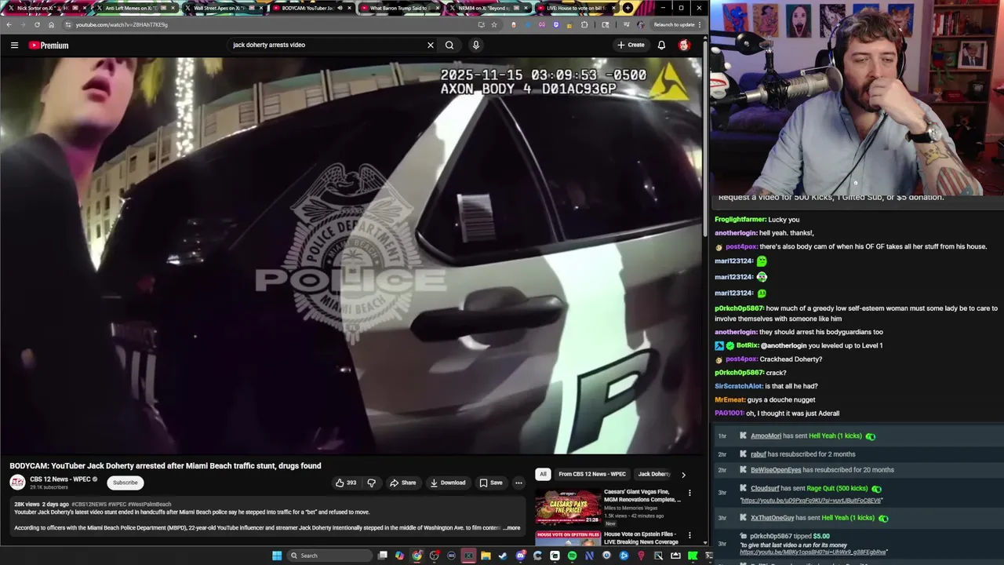Viewport: 1004px width, 565px height.
Task: Open Chrome from the taskbar
Action: click(x=417, y=556)
